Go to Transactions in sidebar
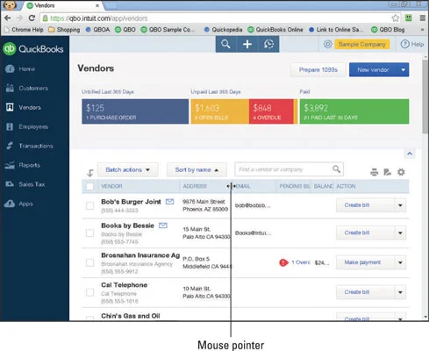The image size is (429, 351). (x=36, y=146)
